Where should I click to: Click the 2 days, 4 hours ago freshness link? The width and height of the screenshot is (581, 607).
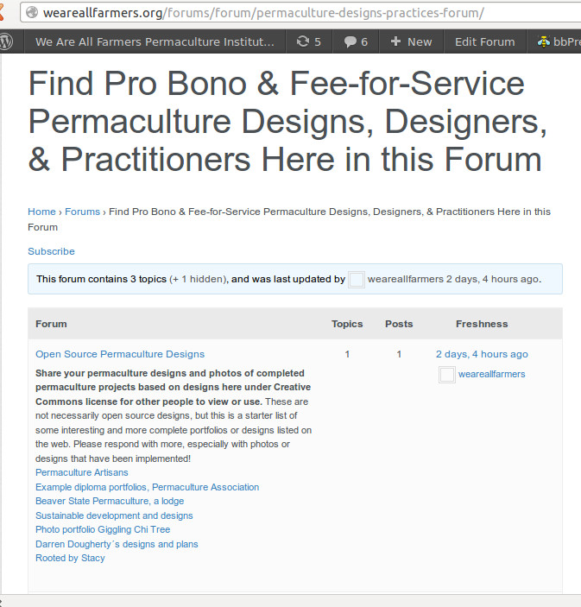click(482, 354)
